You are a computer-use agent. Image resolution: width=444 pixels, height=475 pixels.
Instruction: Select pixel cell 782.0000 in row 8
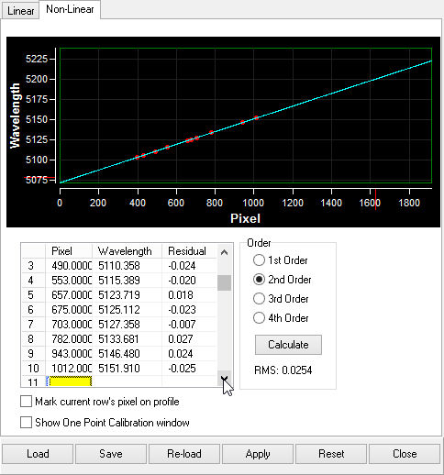tap(69, 339)
